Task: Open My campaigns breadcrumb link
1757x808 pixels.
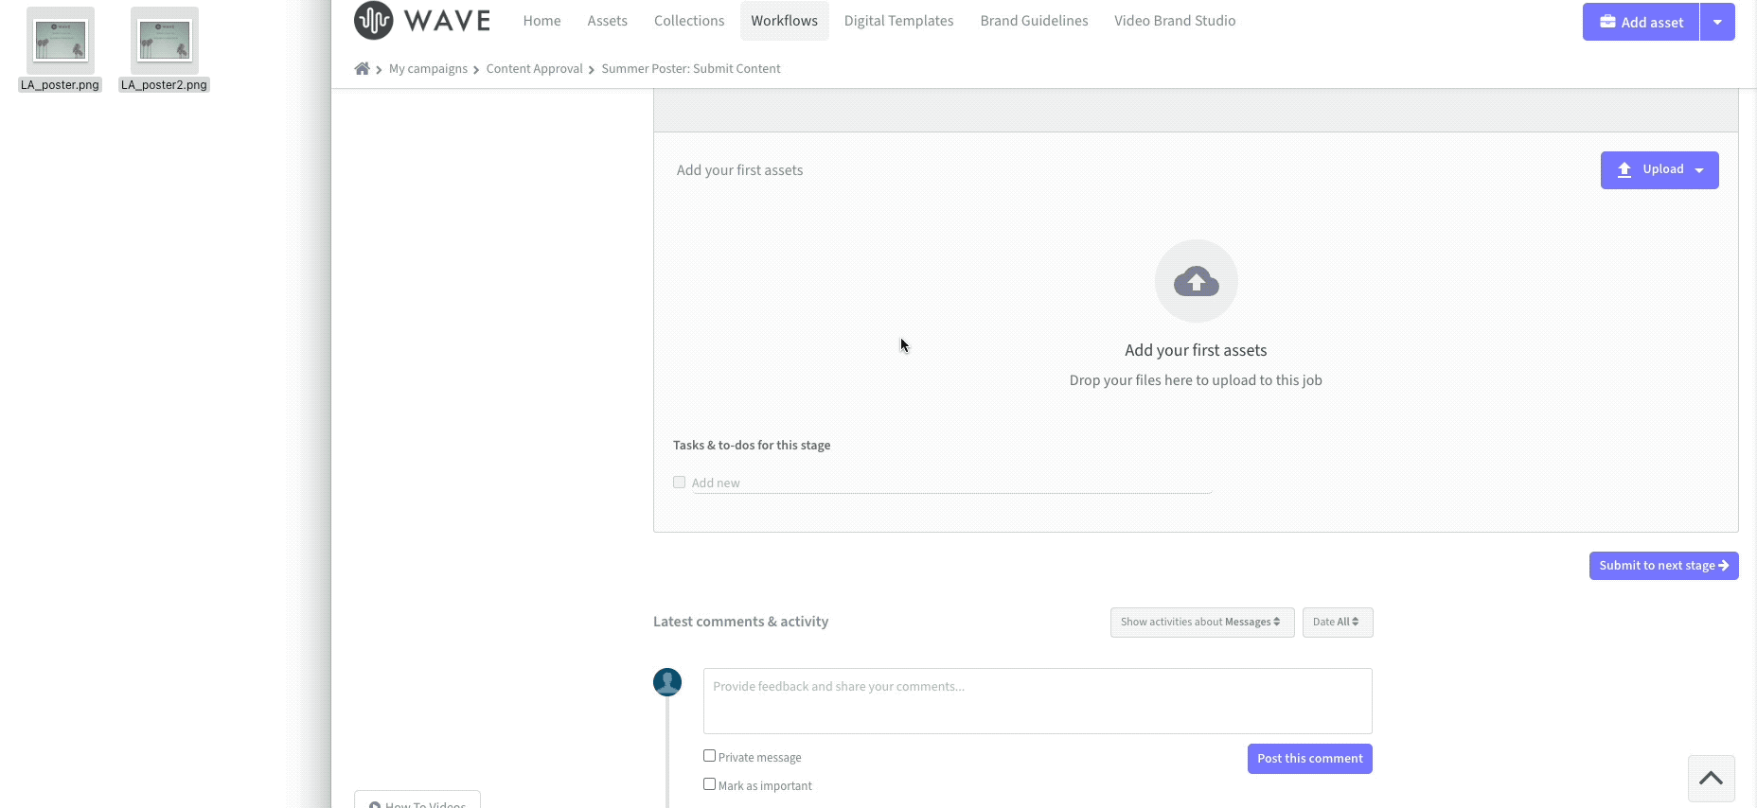Action: pyautogui.click(x=428, y=69)
